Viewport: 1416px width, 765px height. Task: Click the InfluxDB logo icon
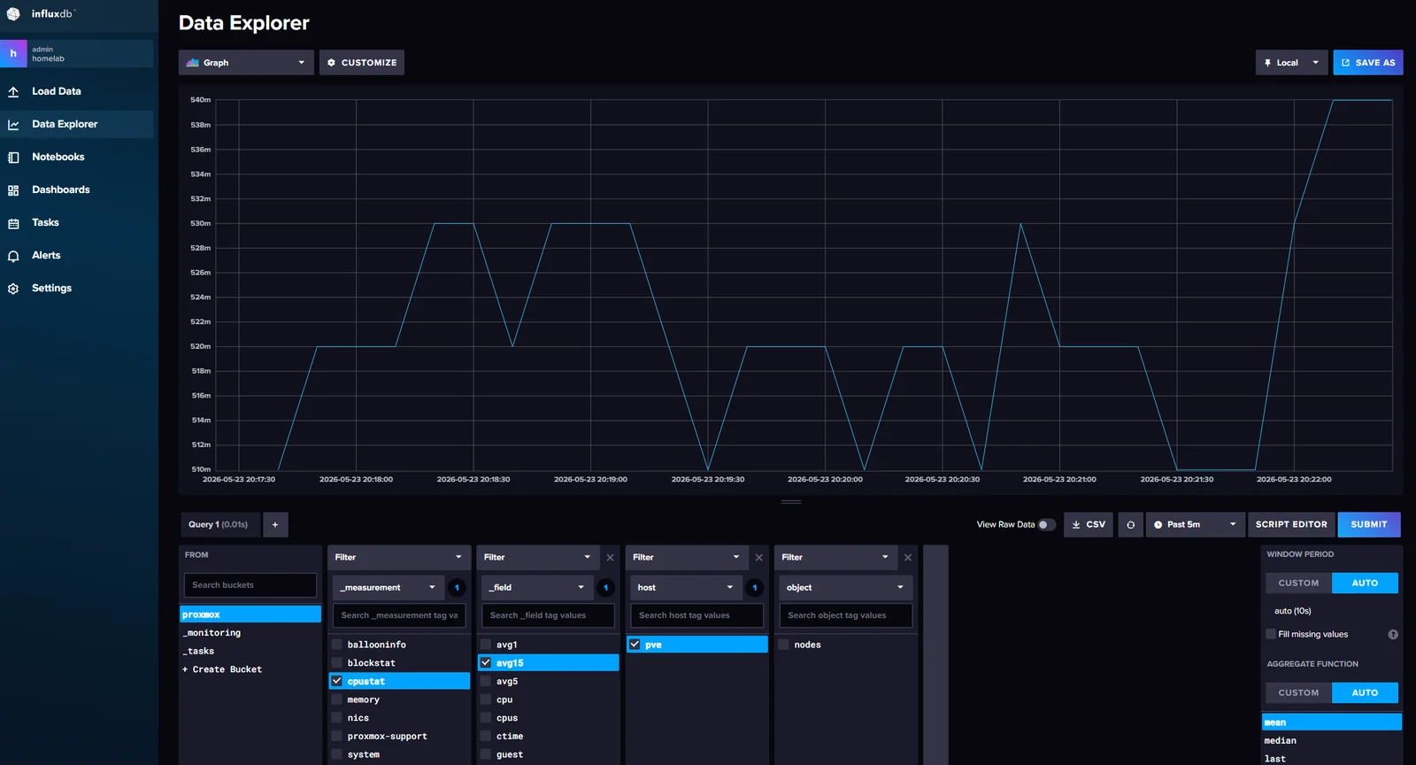(13, 13)
